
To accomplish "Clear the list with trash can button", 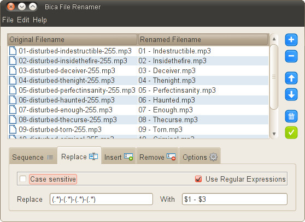I will 291,116.
